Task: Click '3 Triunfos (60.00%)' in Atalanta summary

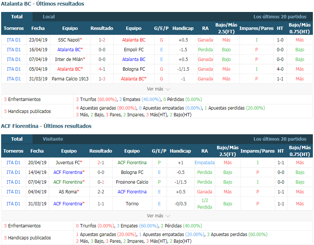Action: point(97,99)
